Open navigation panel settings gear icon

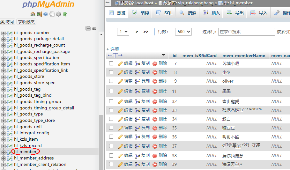click(58, 14)
